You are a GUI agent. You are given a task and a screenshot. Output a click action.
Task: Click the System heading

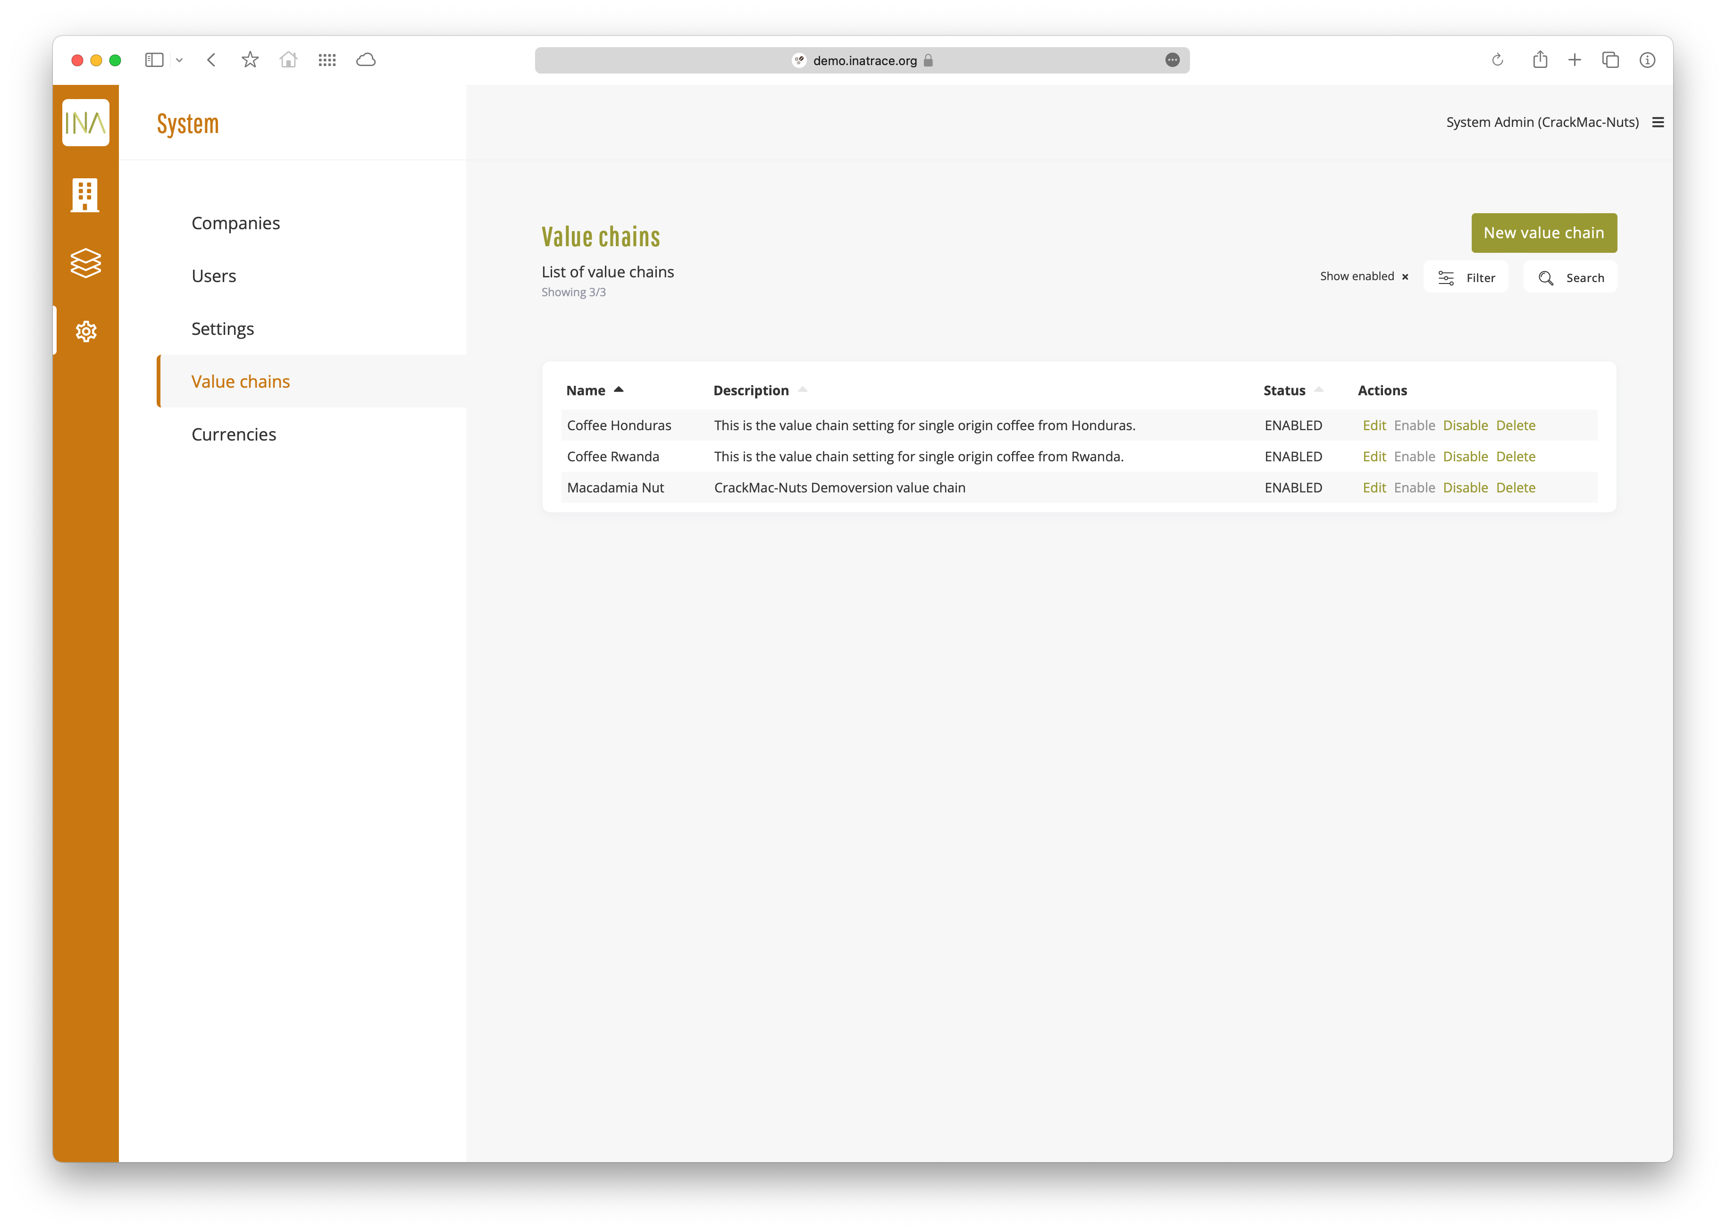point(187,124)
